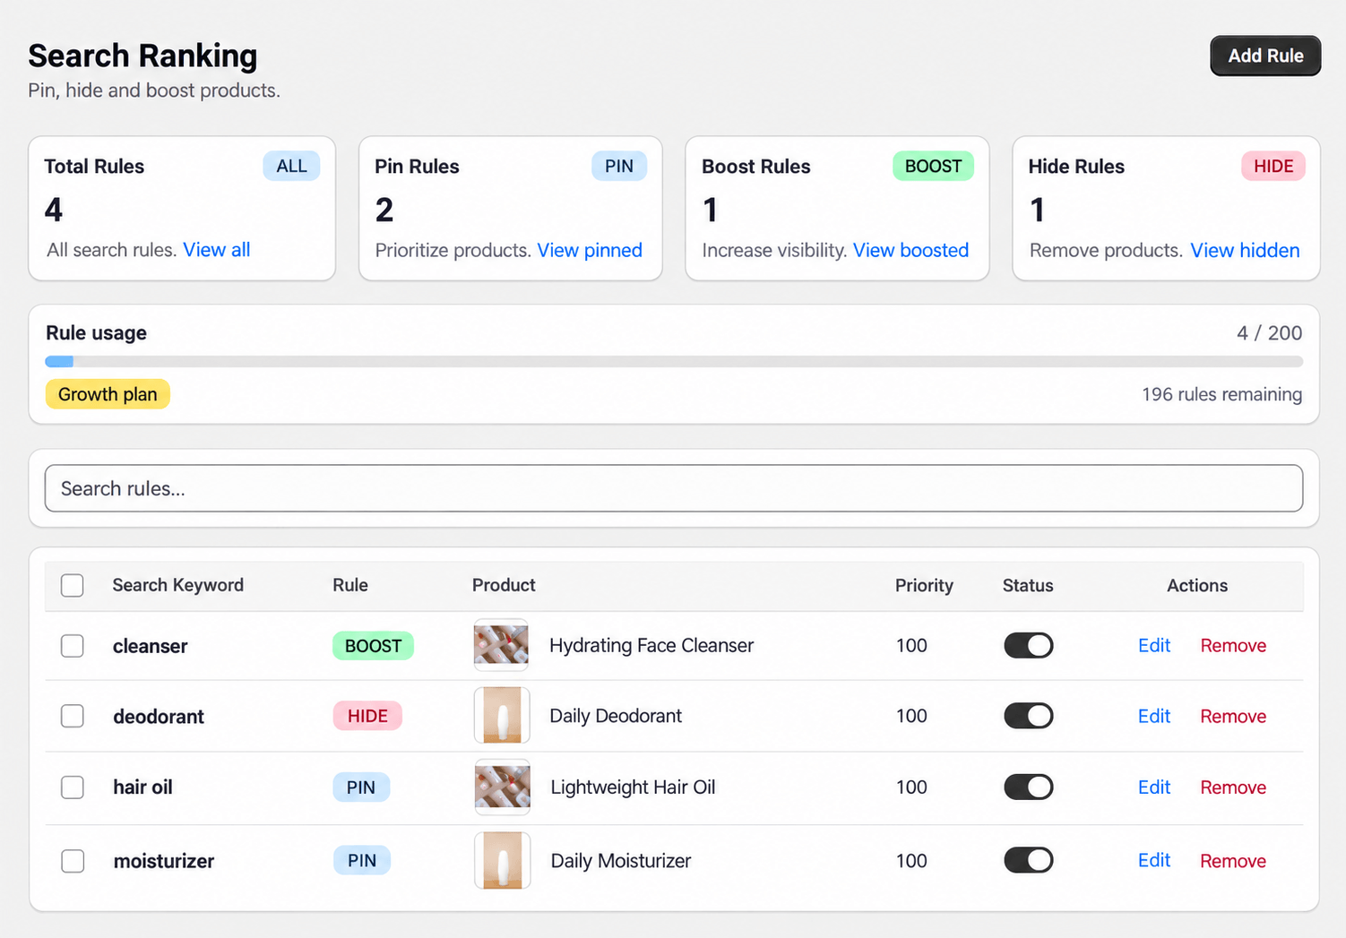Viewport: 1346px width, 938px height.
Task: Click the Growth plan badge
Action: (108, 394)
